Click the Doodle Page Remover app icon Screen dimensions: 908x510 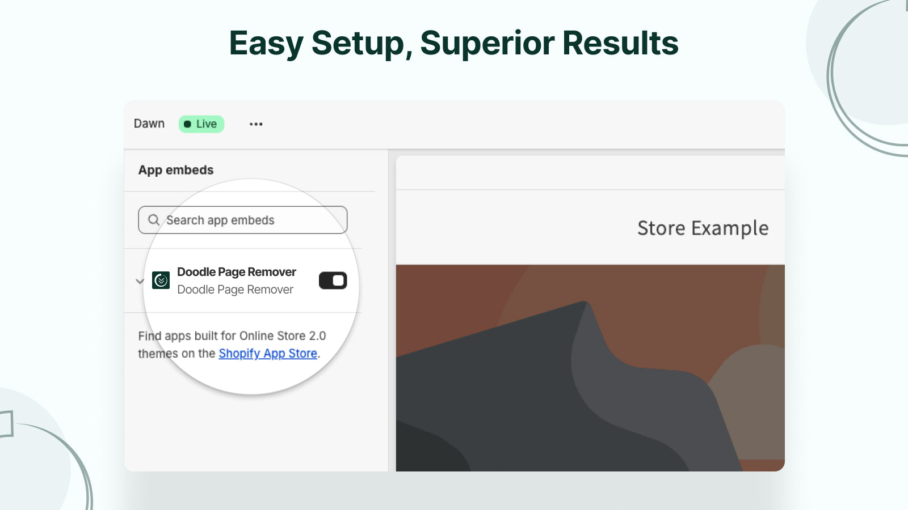click(161, 280)
